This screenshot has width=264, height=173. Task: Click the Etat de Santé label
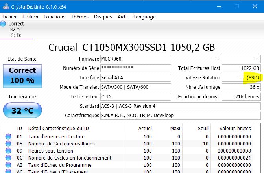(22, 59)
